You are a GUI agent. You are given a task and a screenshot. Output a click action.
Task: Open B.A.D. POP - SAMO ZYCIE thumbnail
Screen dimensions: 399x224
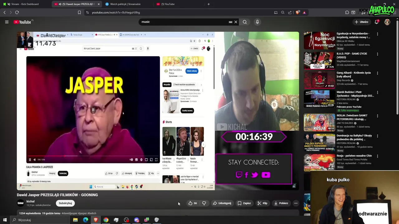click(x=320, y=60)
